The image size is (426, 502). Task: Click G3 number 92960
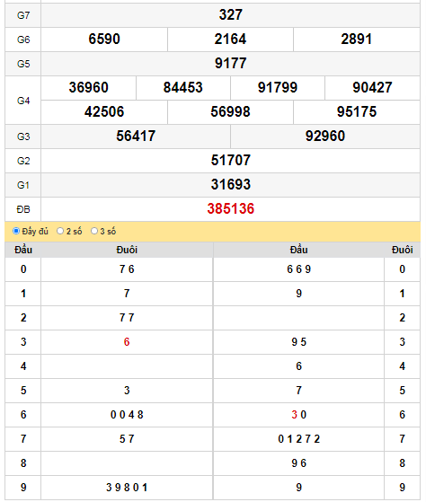[x=325, y=136]
